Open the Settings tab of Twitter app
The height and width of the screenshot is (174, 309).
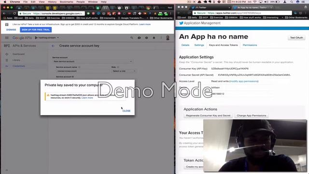(199, 45)
